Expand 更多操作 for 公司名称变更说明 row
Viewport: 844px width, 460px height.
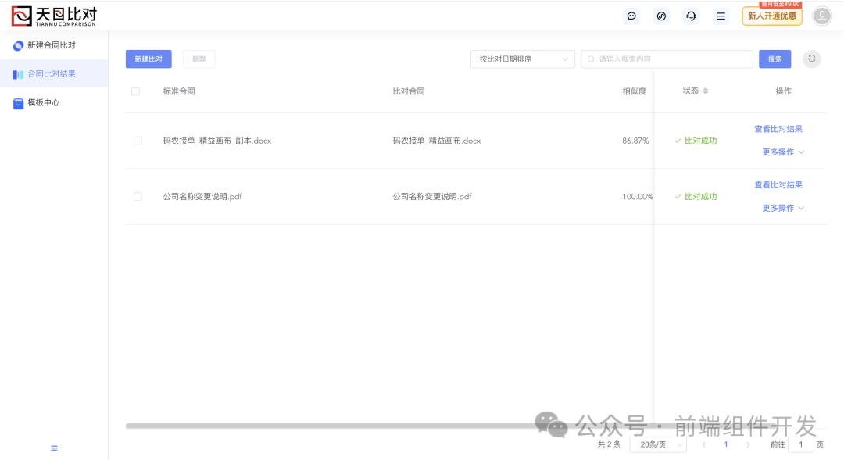click(x=783, y=209)
